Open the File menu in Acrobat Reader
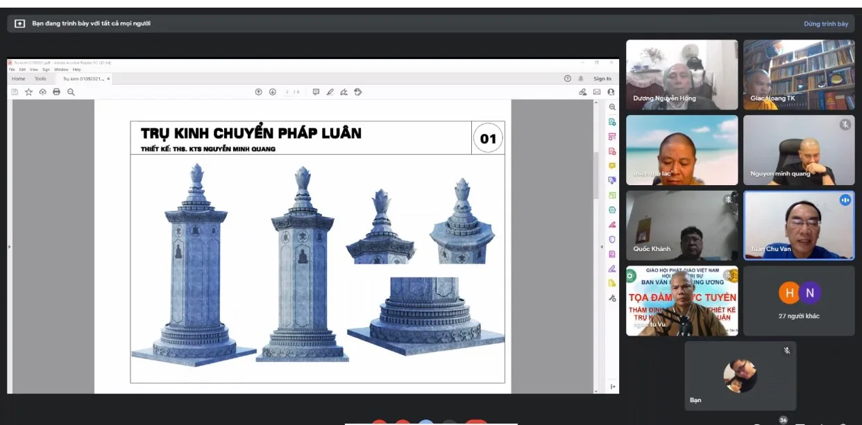This screenshot has height=425, width=862. point(12,69)
